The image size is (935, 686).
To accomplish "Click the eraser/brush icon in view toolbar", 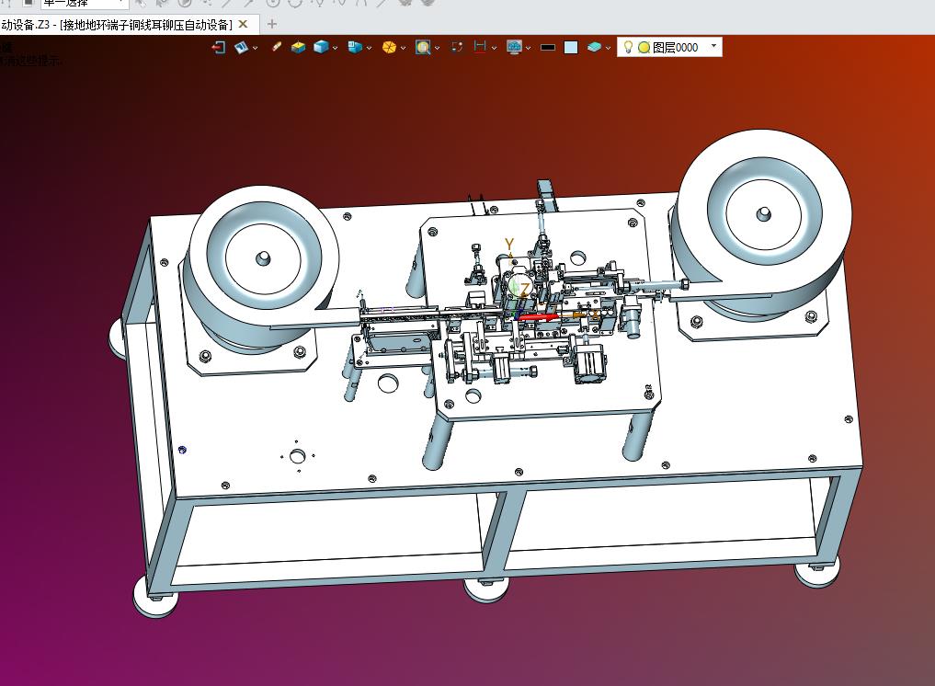I will 276,47.
